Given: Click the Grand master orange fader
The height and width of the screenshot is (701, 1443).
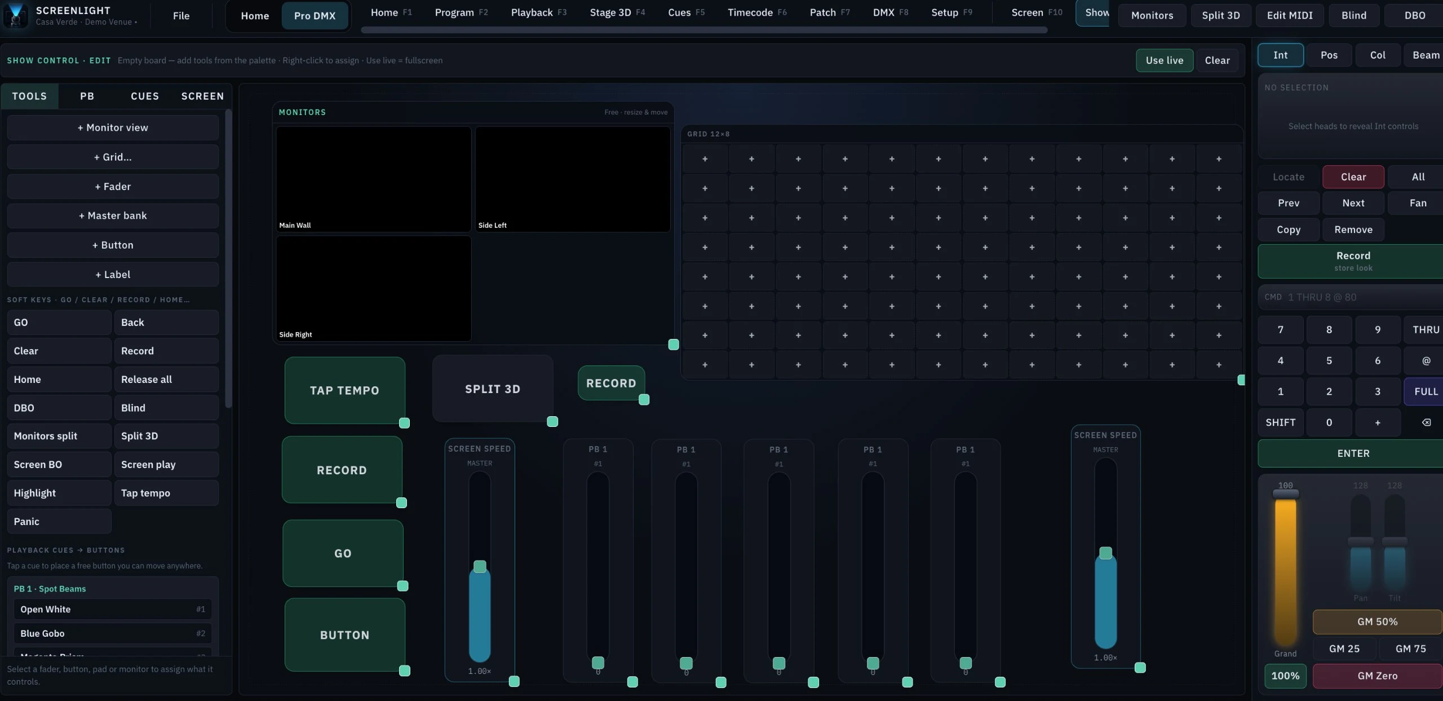Looking at the screenshot, I should point(1285,570).
